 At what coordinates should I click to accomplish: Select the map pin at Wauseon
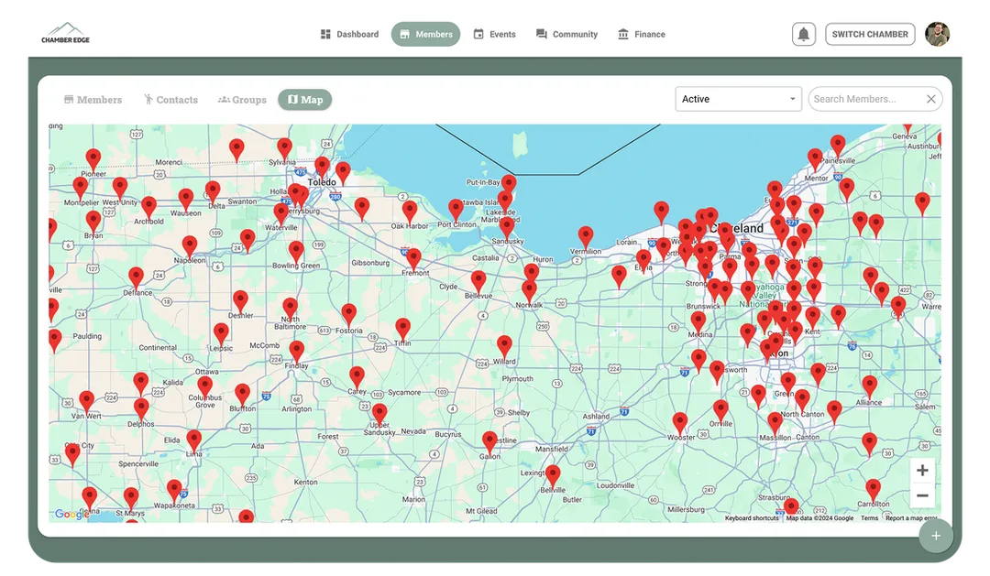[x=185, y=200]
